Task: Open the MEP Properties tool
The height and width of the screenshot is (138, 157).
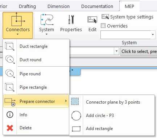Action: [x=71, y=24]
